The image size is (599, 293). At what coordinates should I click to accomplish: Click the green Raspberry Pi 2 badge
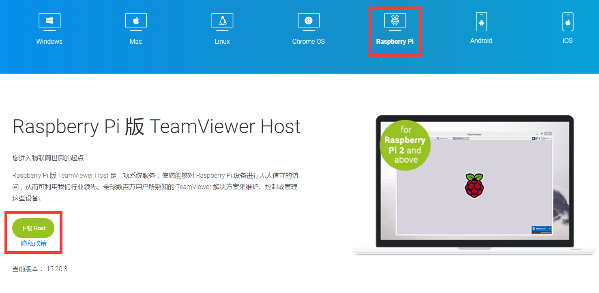(x=405, y=145)
